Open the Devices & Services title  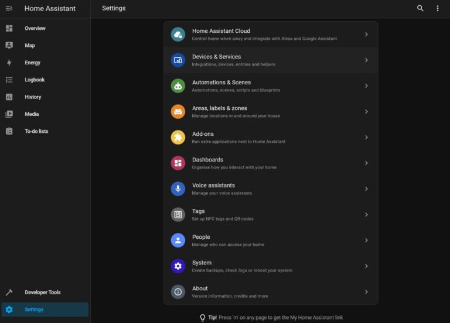(x=216, y=57)
